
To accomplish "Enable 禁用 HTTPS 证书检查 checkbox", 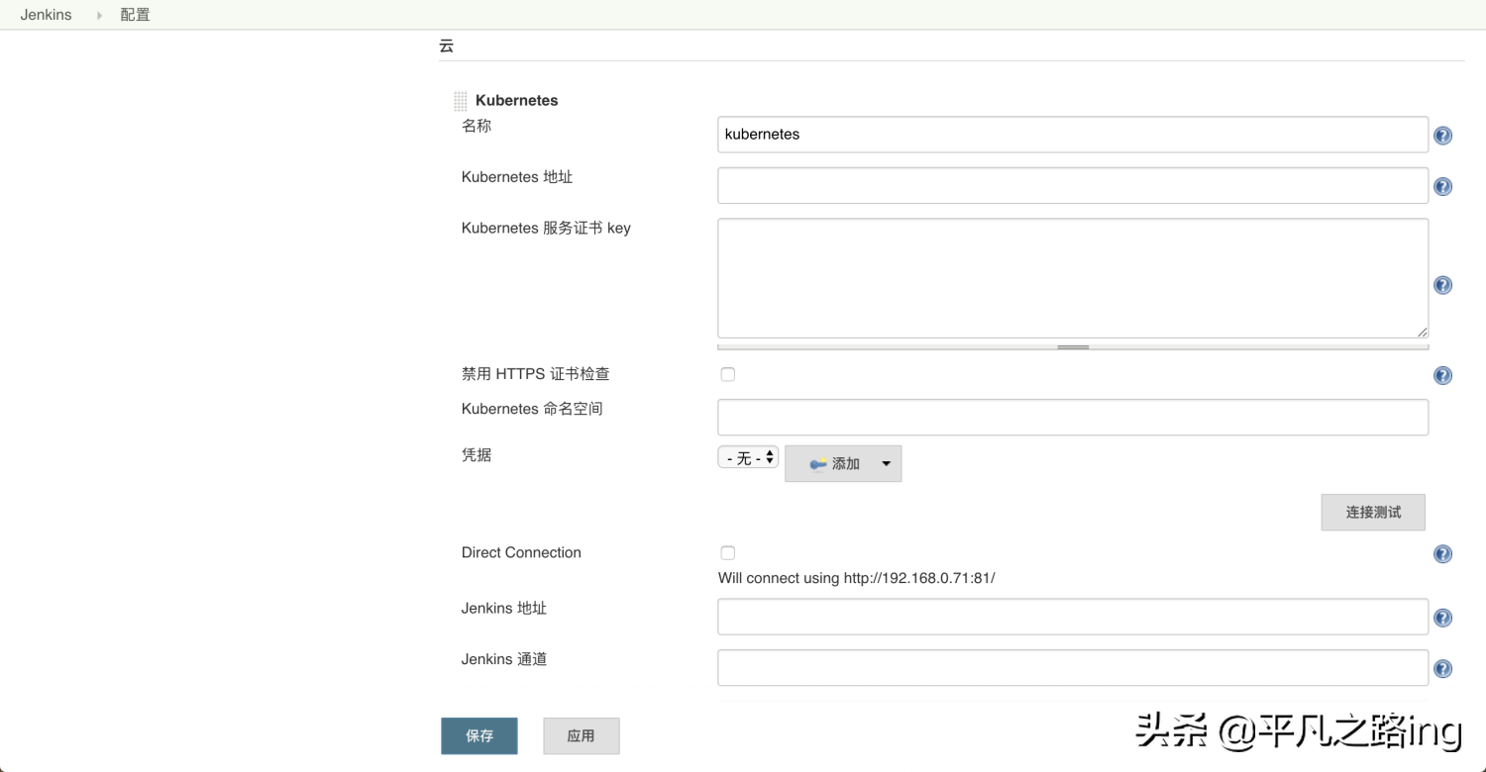I will click(728, 374).
